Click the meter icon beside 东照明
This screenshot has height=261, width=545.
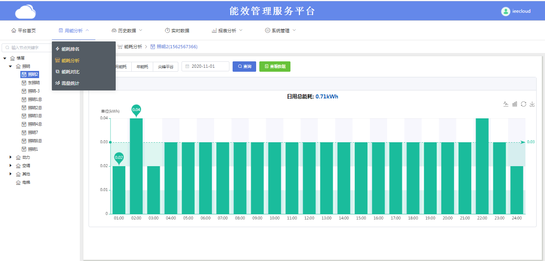coord(24,83)
